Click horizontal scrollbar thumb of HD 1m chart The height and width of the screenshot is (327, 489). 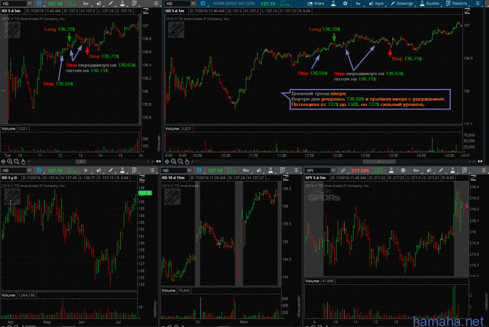[379, 162]
